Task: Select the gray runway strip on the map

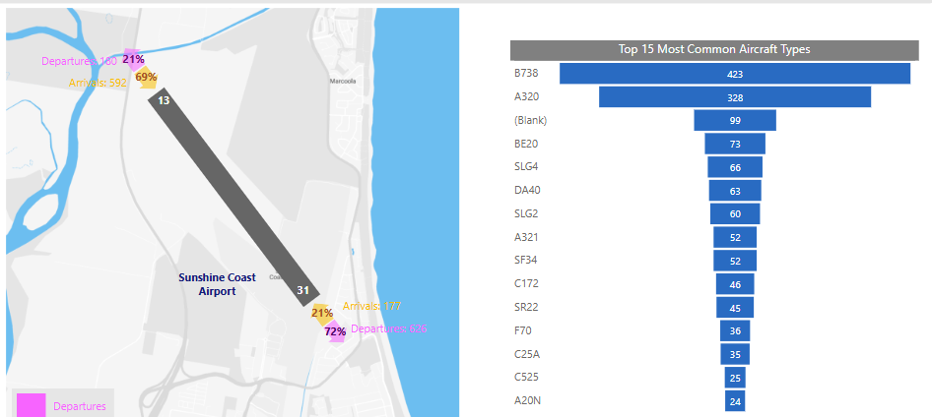Action: click(x=232, y=194)
